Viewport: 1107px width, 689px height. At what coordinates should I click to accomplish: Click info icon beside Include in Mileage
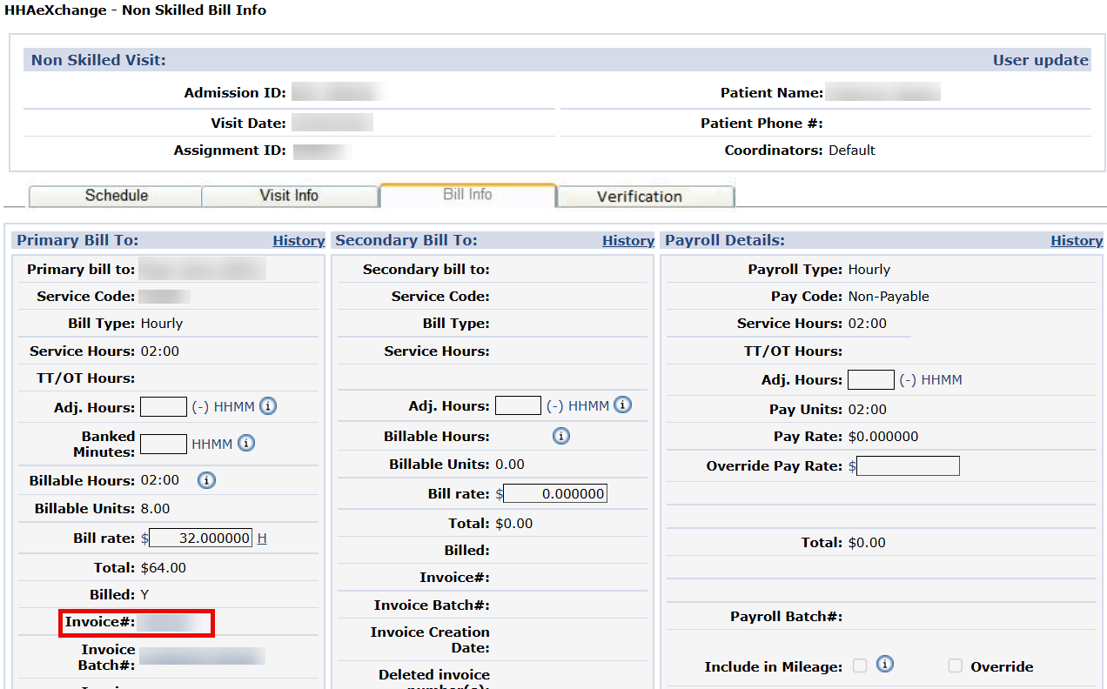pos(885,665)
